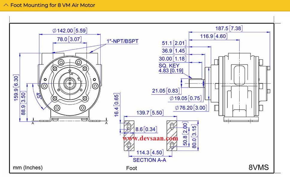The height and width of the screenshot is (179, 290).
Task: Toggle the diameter 76.20 pilot dimension
Action: pyautogui.click(x=191, y=108)
